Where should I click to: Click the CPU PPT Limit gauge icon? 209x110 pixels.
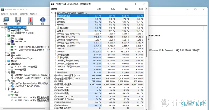pos(55,87)
